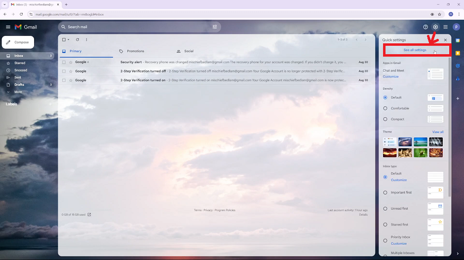Click See all settings
This screenshot has width=464, height=260.
(415, 50)
